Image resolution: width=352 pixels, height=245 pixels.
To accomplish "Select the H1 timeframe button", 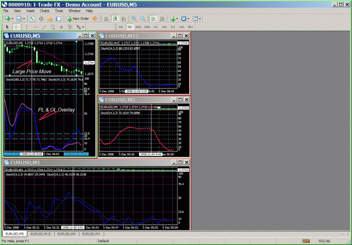I will 155,27.
